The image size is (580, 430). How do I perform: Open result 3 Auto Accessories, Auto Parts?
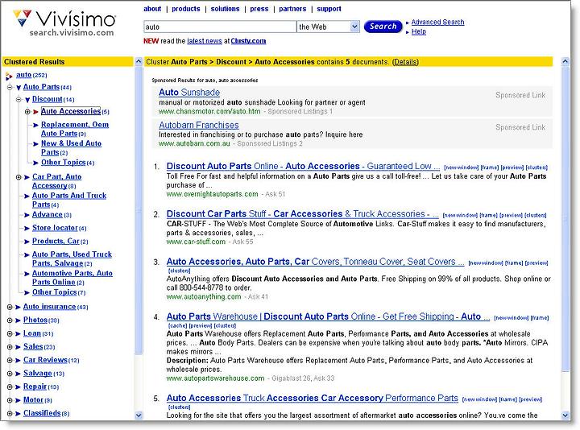(315, 262)
